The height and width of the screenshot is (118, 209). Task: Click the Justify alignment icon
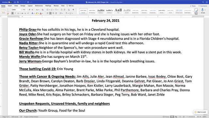(56, 13)
